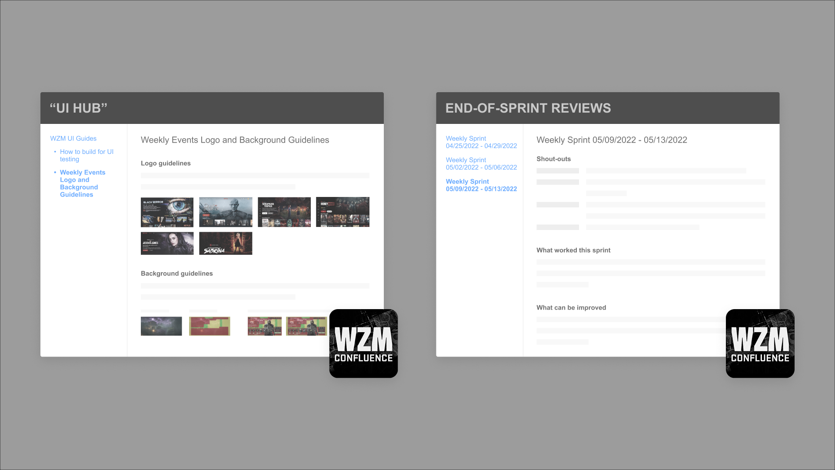Open the Money Heist thumbnail
Viewport: 835px width, 470px height.
pyautogui.click(x=343, y=212)
